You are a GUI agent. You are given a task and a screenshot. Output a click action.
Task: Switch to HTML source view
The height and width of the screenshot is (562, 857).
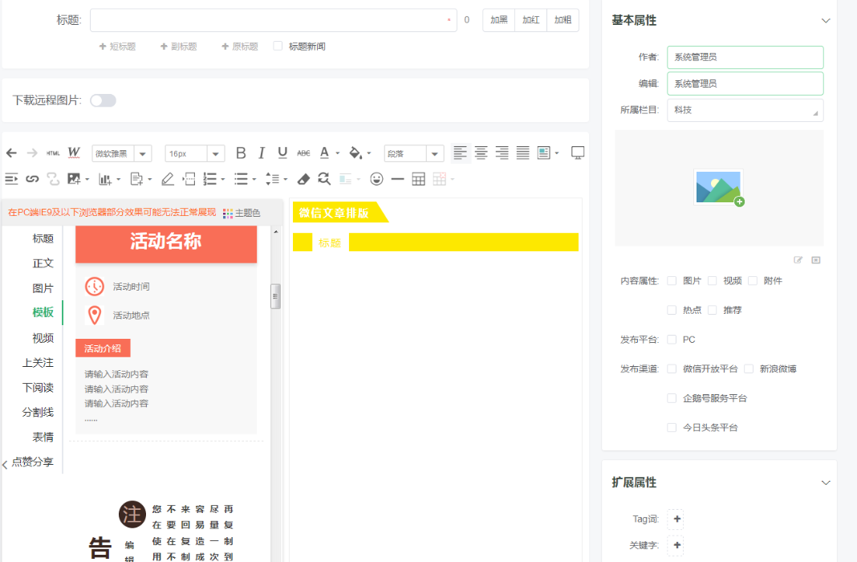coord(52,152)
